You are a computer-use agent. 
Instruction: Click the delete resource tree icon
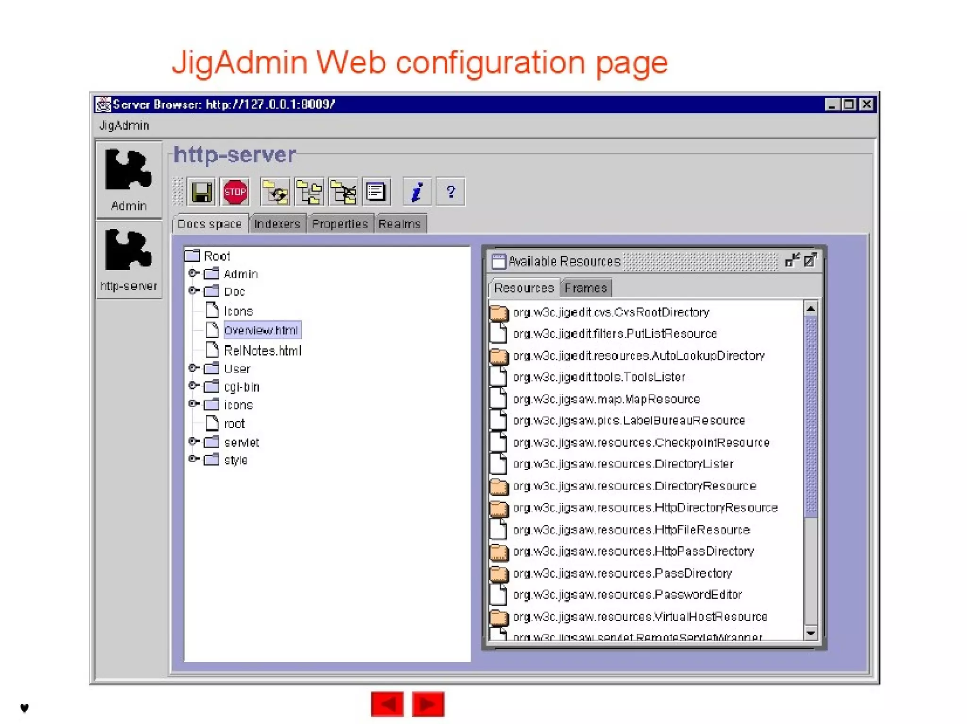pyautogui.click(x=343, y=192)
